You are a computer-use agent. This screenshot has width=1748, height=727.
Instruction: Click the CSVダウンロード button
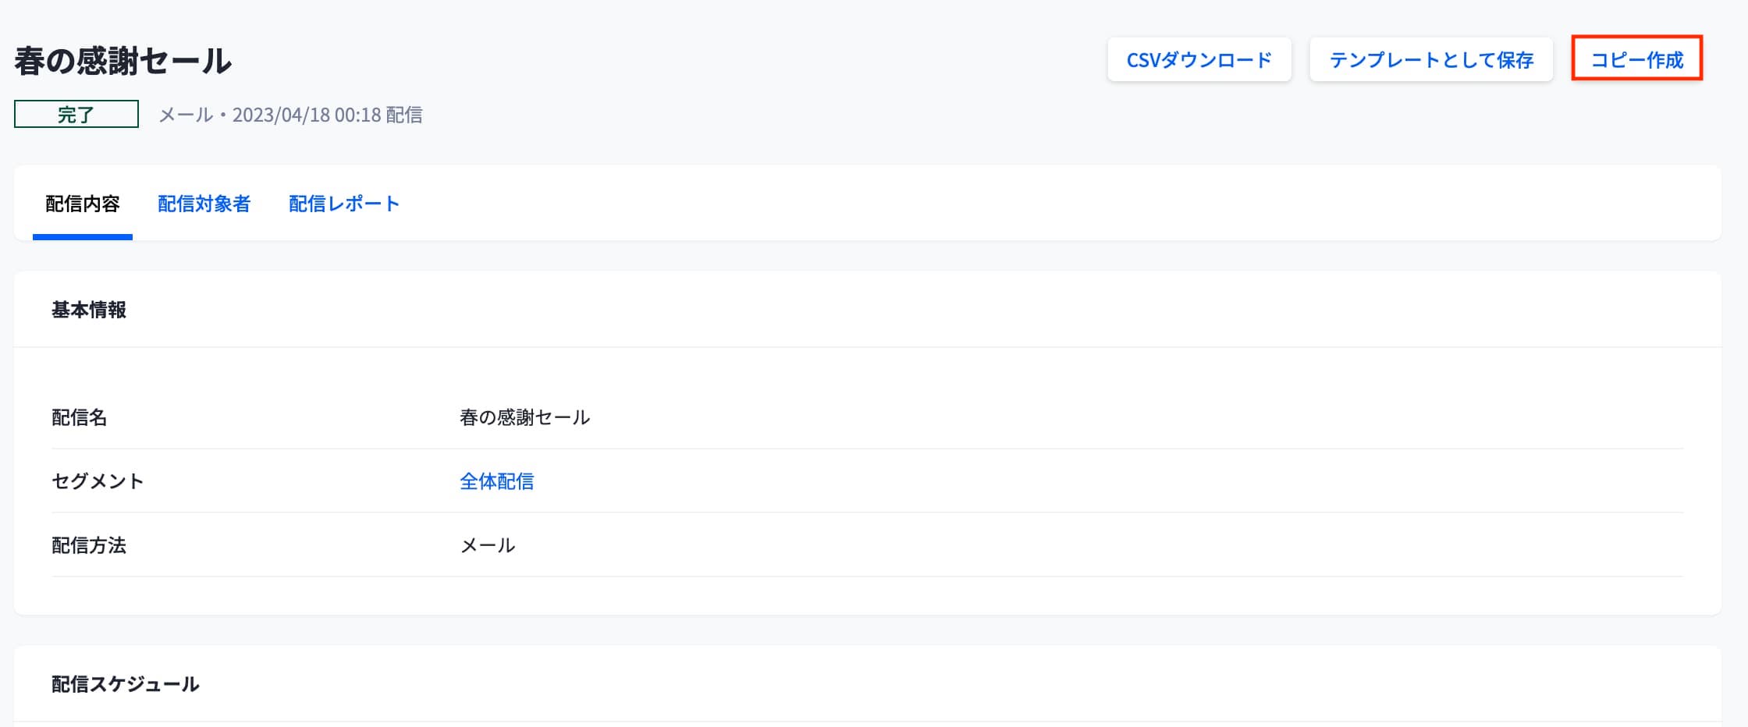[1199, 60]
